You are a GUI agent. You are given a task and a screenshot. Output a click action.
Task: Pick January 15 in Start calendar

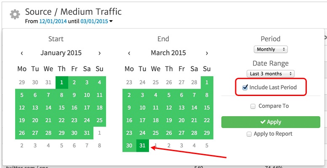point(62,108)
